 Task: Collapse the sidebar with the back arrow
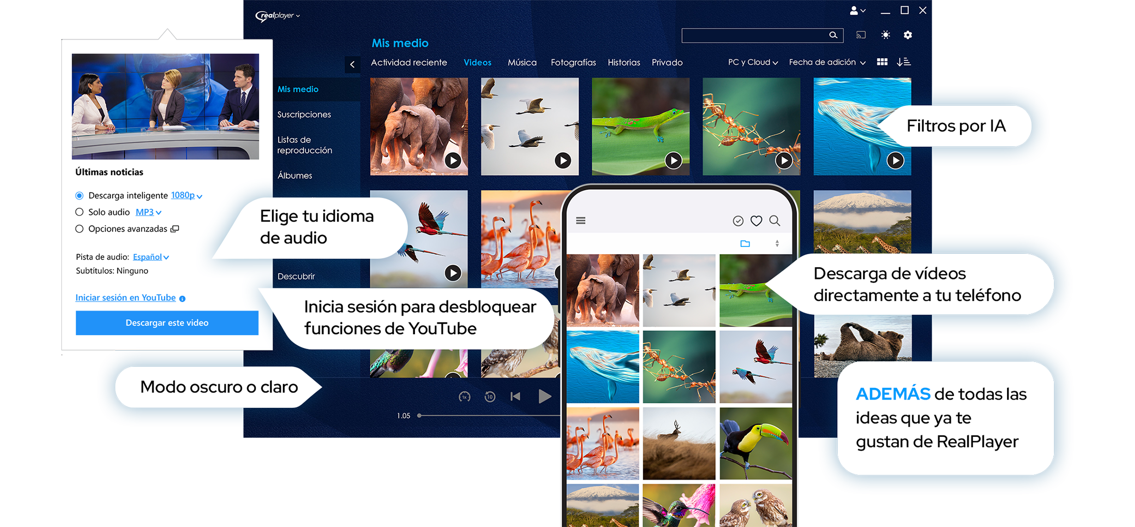click(353, 64)
